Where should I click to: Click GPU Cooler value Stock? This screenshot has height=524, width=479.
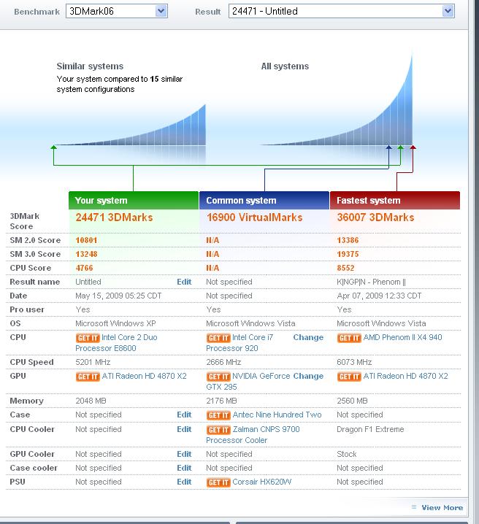[x=347, y=454]
